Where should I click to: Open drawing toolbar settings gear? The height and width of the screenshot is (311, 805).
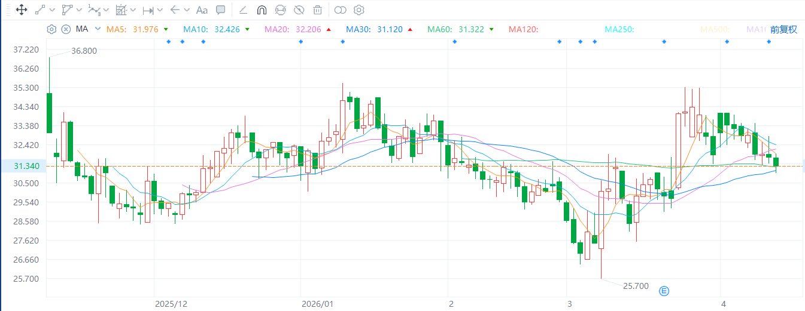tap(359, 10)
